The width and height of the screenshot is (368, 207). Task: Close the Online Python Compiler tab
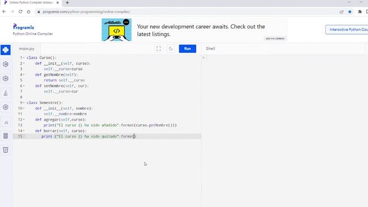[57, 2]
